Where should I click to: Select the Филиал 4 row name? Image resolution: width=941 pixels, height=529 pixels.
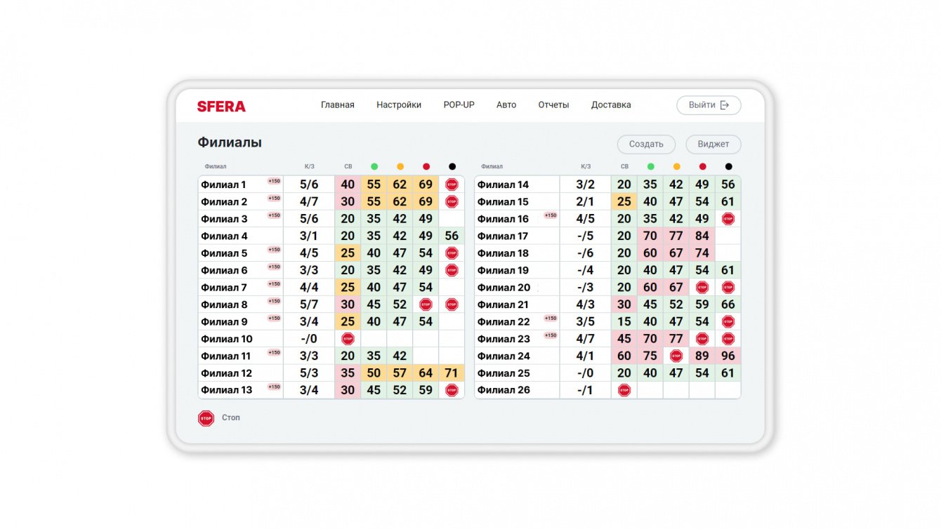click(x=224, y=236)
